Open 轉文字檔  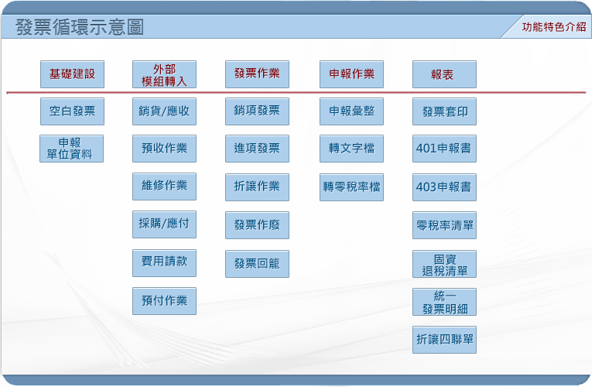[x=351, y=149]
